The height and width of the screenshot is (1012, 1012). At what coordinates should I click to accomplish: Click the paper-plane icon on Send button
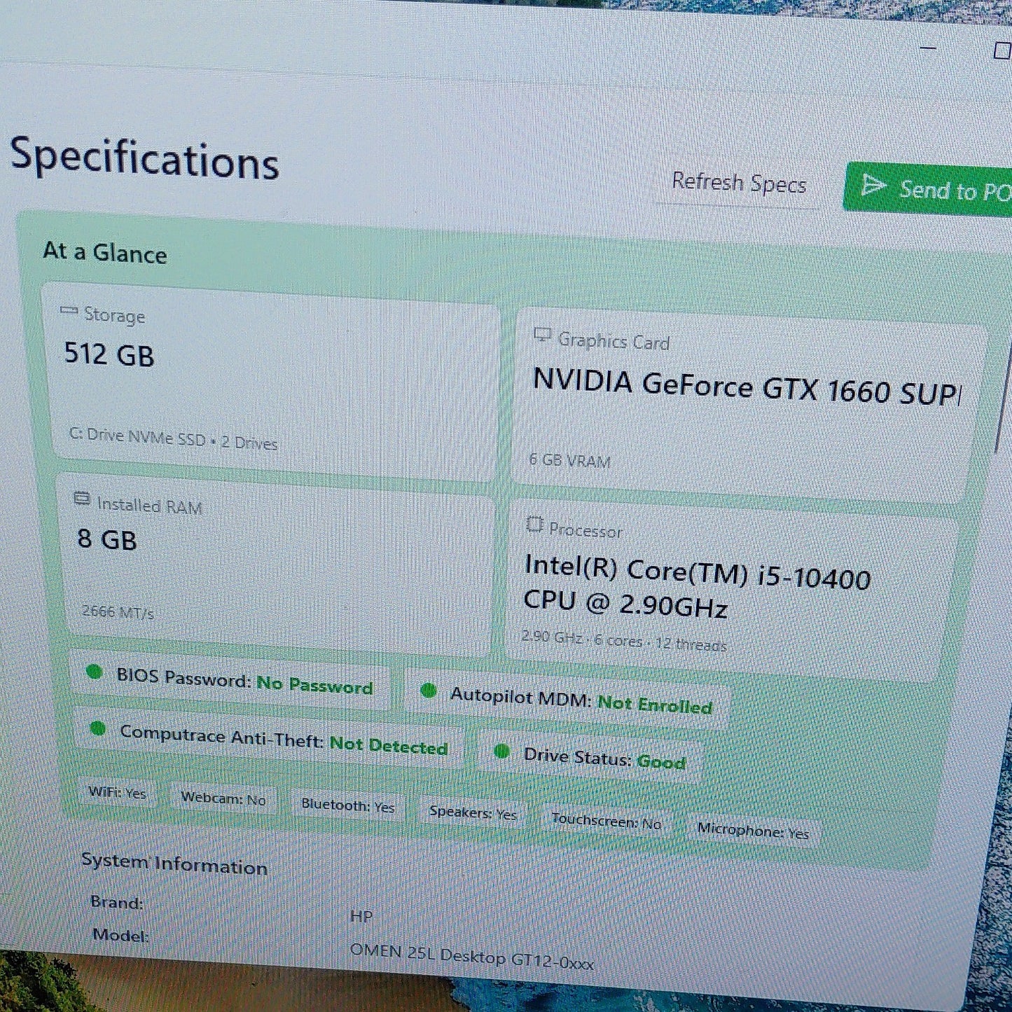[x=873, y=186]
